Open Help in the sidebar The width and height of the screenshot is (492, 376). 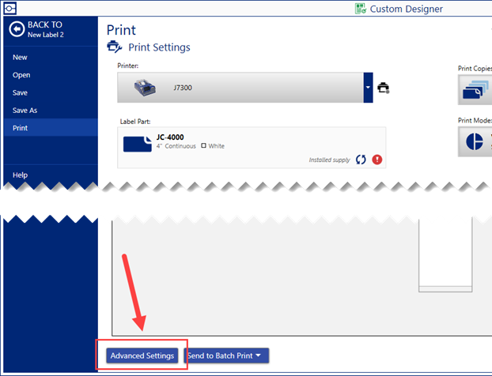tap(20, 175)
